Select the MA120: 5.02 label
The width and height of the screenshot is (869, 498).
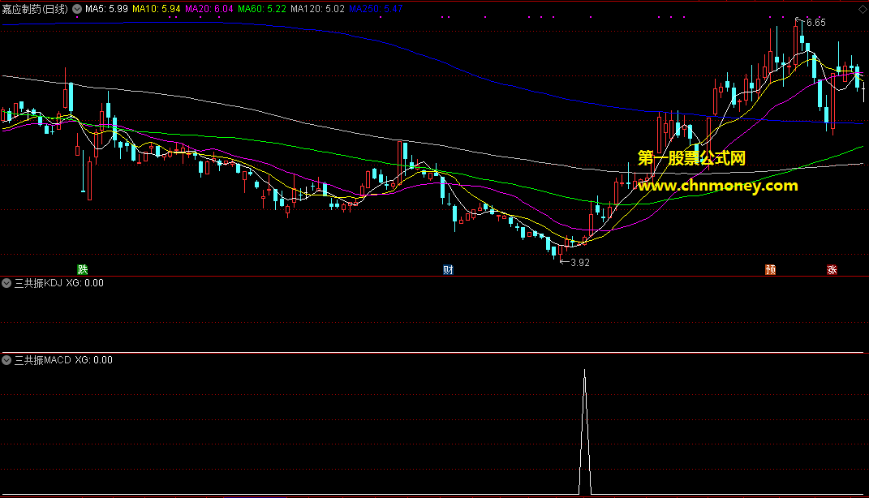(317, 9)
